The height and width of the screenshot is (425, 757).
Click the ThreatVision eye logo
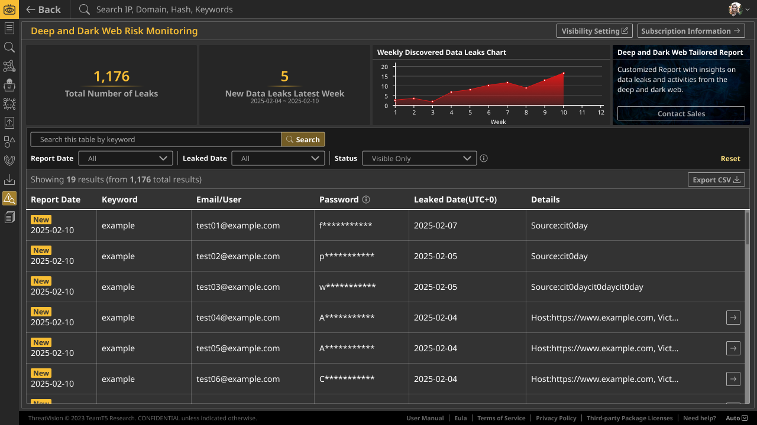pyautogui.click(x=9, y=9)
